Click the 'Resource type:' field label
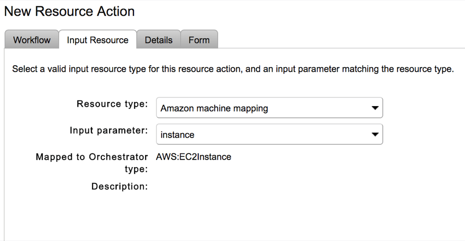Viewport: 465px width, 241px height. [112, 104]
